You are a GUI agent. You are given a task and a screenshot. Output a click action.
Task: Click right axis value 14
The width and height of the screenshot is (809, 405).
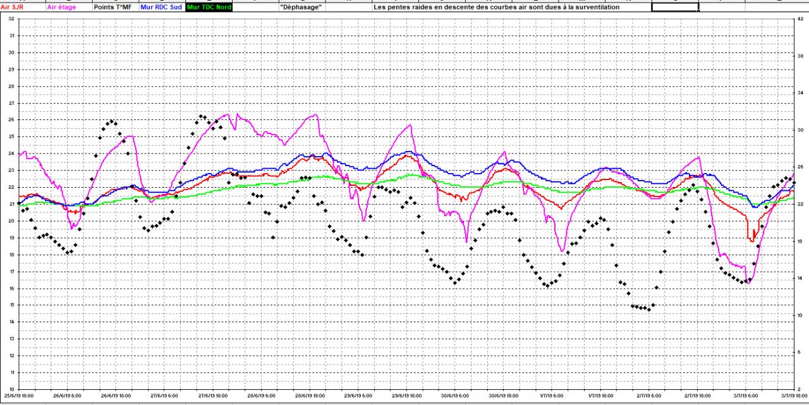801,278
